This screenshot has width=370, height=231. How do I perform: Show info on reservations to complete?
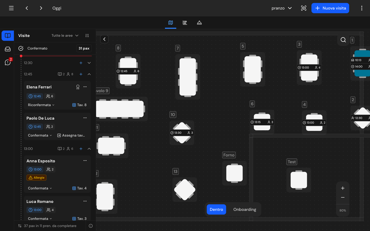[90, 226]
